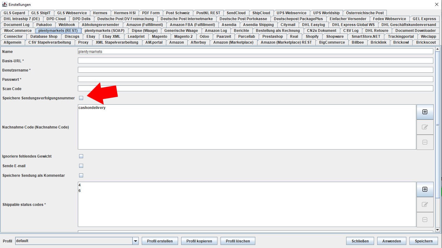Switch to the Ebay XML tab
Viewport: 442px width, 248px height.
click(111, 37)
